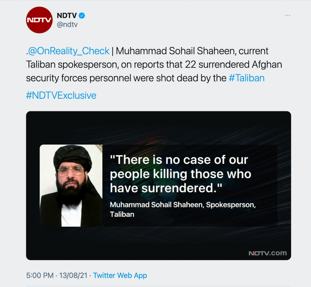Click the "Spokesperson, Taliban" caption in the image
Viewport: 311px width, 287px height.
[x=231, y=205]
